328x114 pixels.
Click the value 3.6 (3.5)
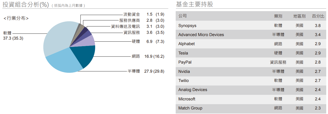pyautogui.click(x=155, y=33)
